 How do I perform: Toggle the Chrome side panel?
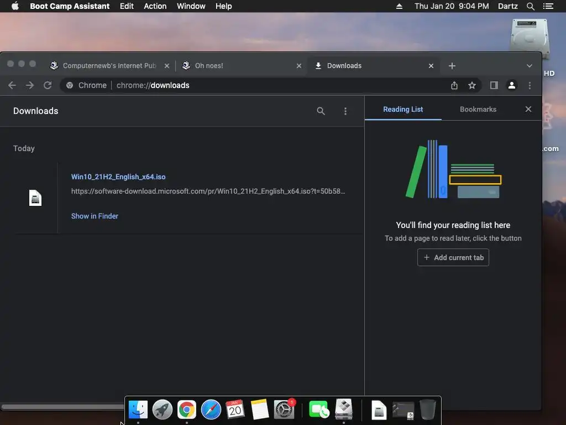[x=494, y=85]
